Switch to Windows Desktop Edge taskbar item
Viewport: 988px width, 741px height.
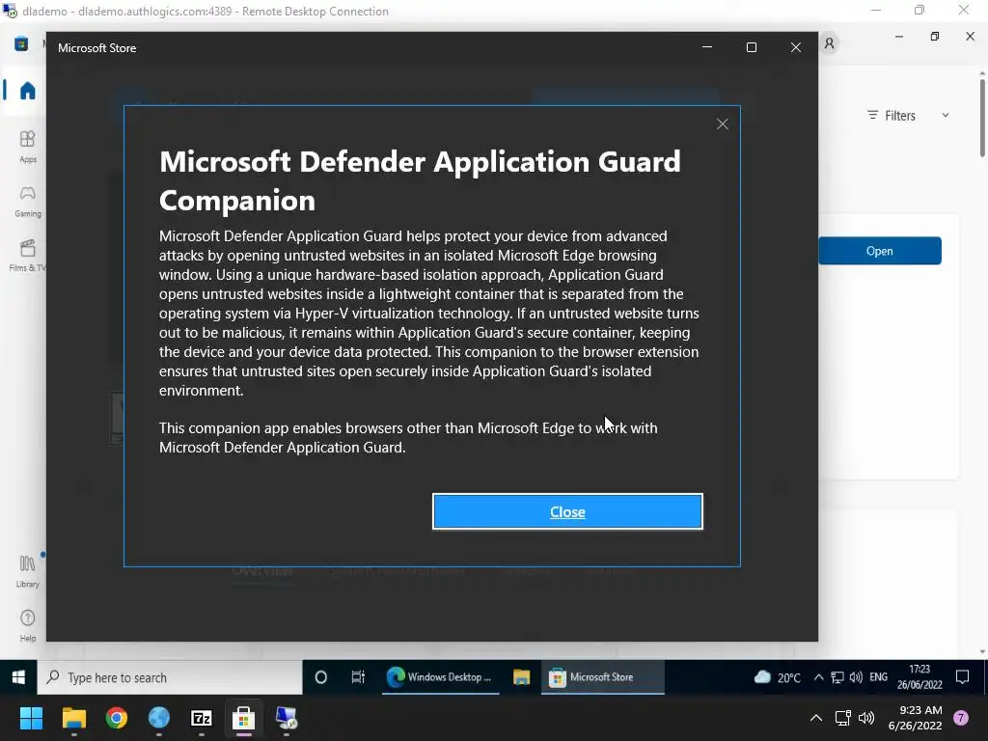[x=440, y=677]
